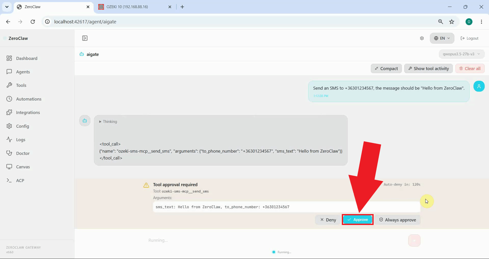
Task: Open the Canvas monitor icon
Action: (x=9, y=167)
